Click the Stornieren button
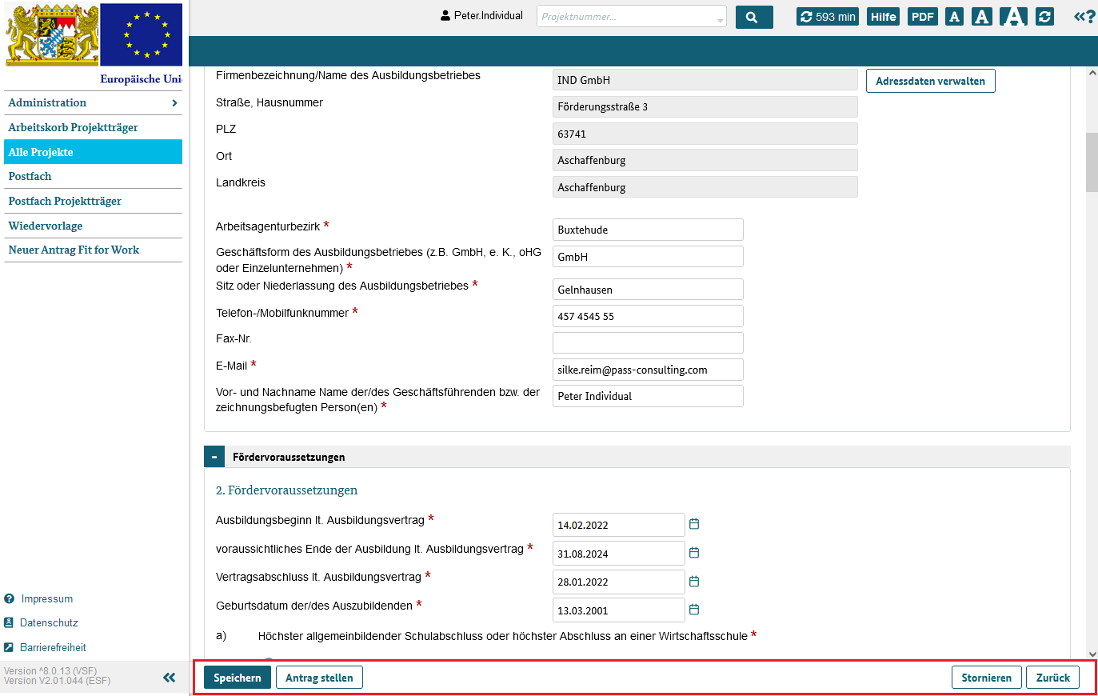The height and width of the screenshot is (696, 1098). click(986, 678)
